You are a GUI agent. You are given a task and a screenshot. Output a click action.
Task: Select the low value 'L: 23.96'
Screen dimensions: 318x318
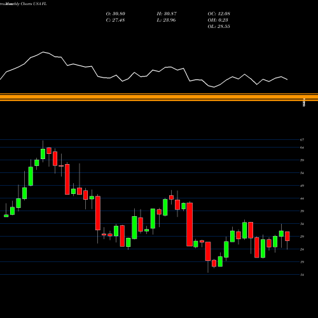click(166, 20)
